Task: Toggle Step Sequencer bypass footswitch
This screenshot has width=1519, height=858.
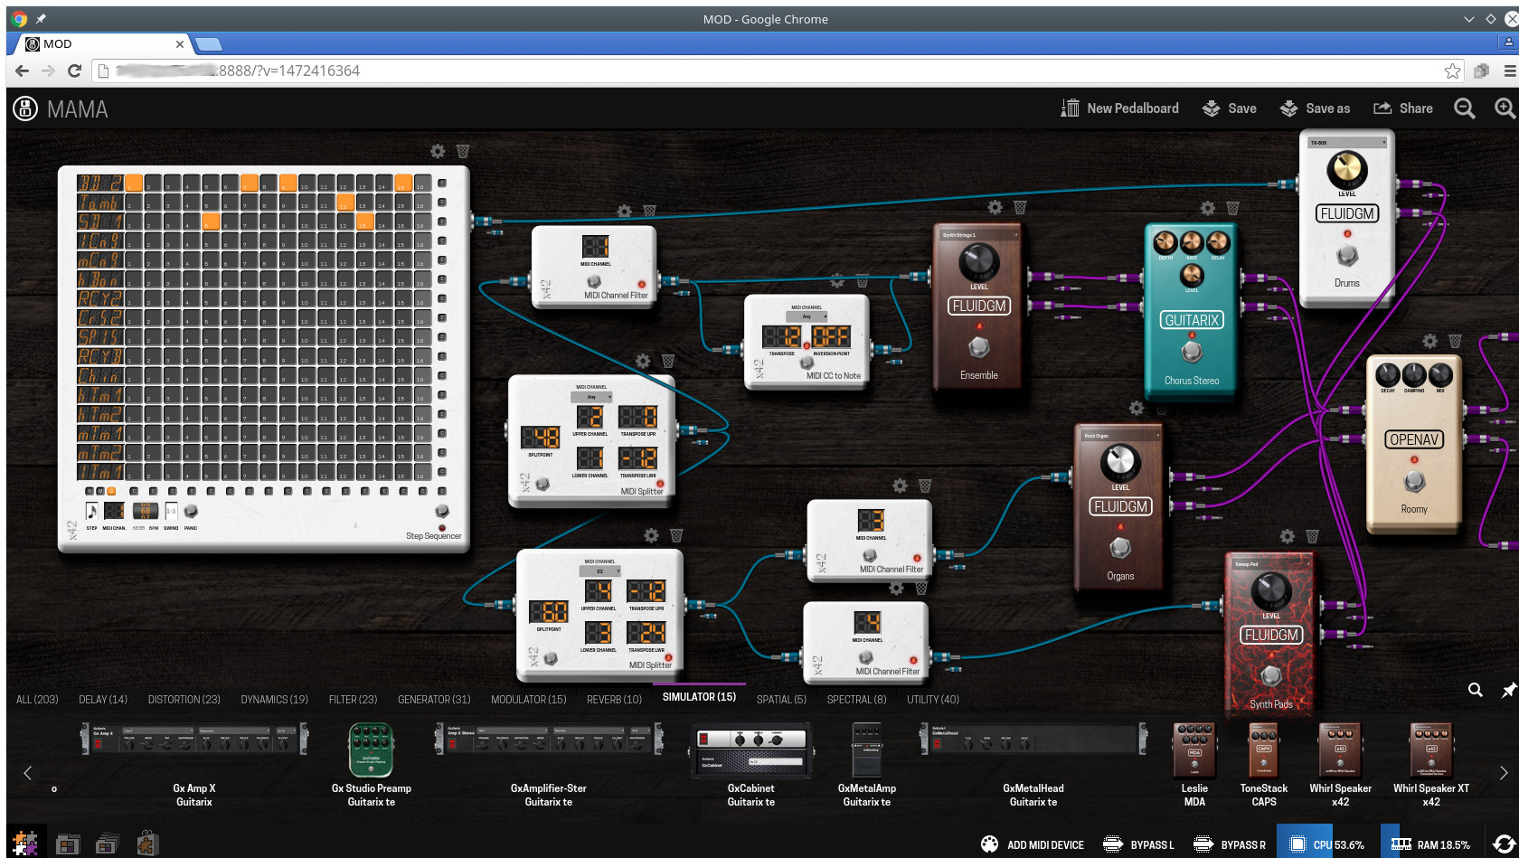Action: point(442,512)
